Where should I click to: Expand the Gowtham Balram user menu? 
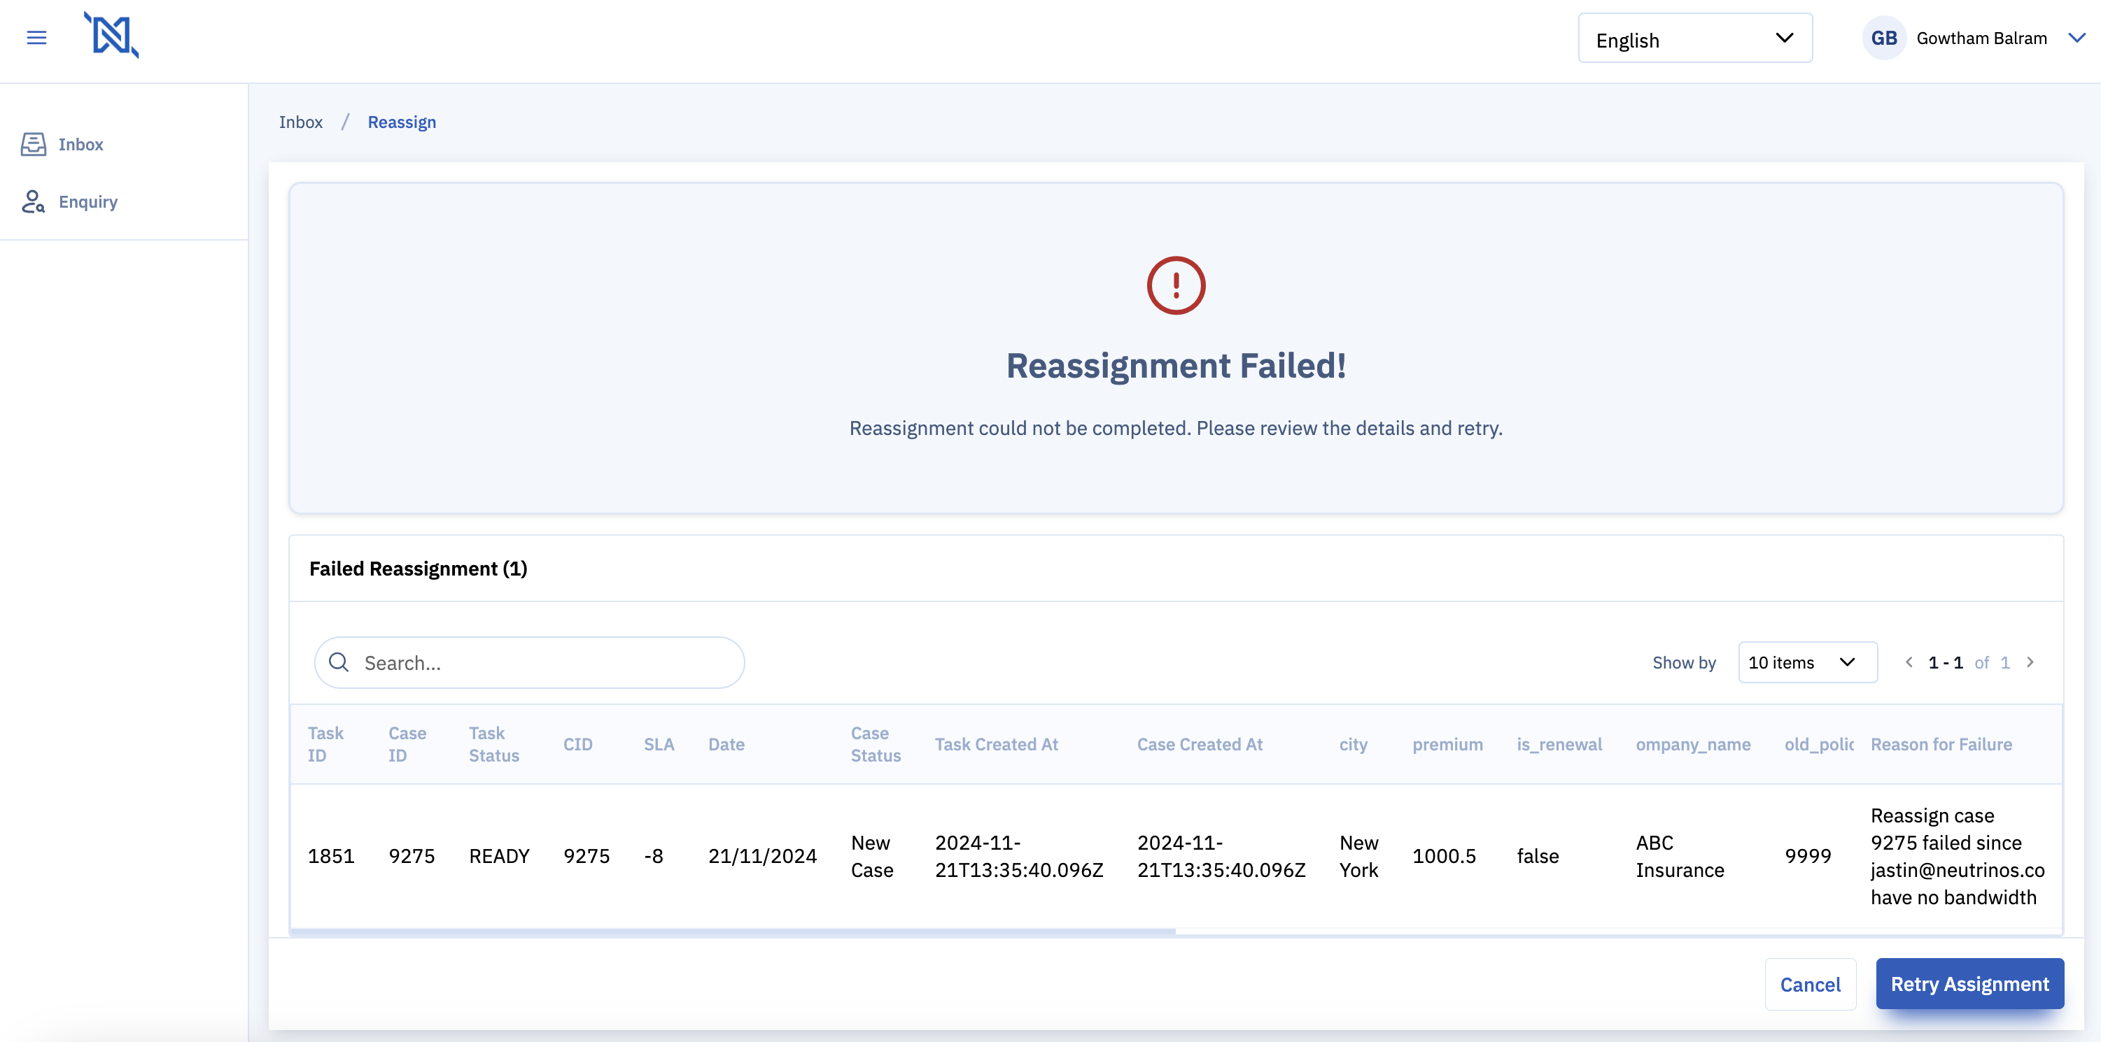pos(2077,38)
